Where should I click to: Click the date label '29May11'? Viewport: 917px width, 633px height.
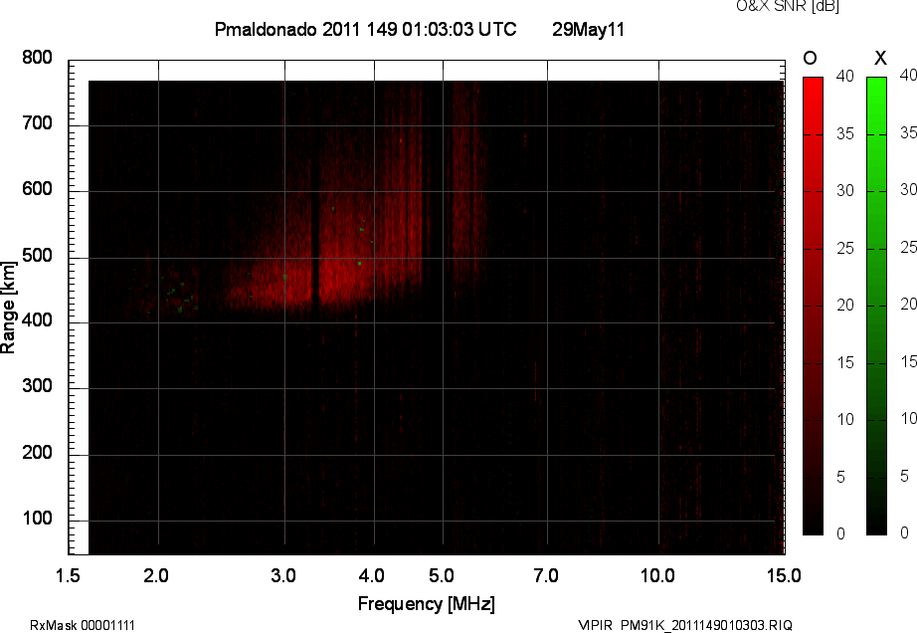(589, 29)
